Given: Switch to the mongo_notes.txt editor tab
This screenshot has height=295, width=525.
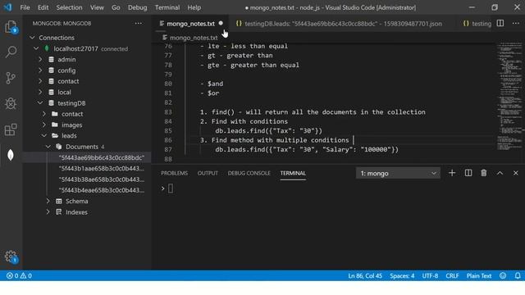Looking at the screenshot, I should (190, 24).
